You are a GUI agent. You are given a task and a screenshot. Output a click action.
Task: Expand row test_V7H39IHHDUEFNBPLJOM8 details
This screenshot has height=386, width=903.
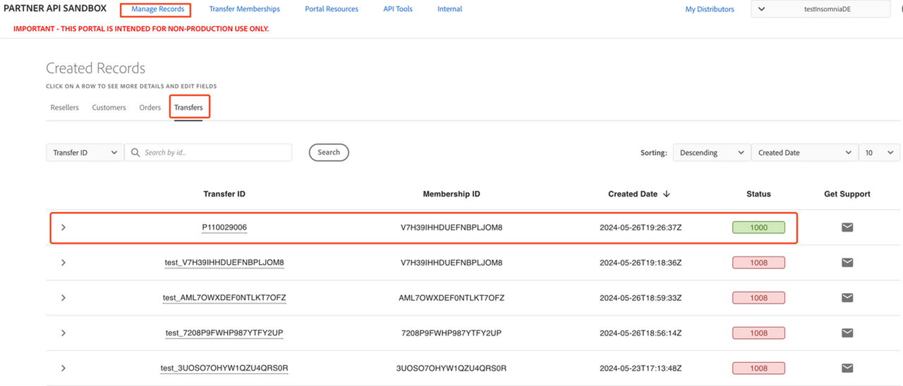(x=63, y=263)
